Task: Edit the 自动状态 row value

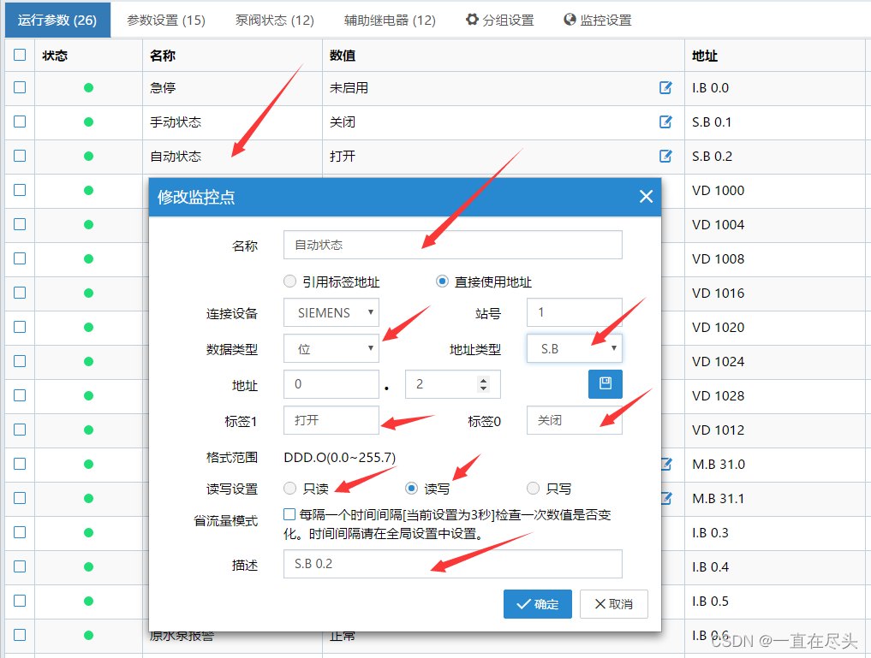Action: click(665, 156)
